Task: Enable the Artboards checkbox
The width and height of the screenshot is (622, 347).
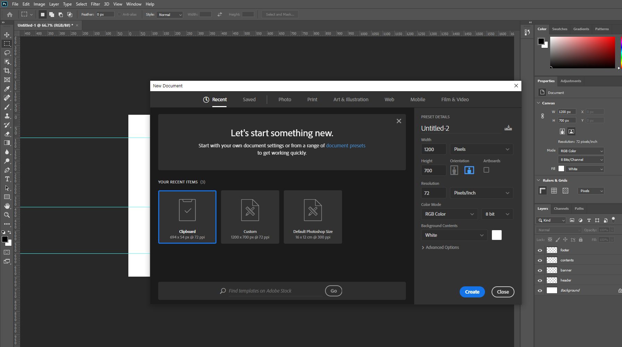Action: point(486,170)
